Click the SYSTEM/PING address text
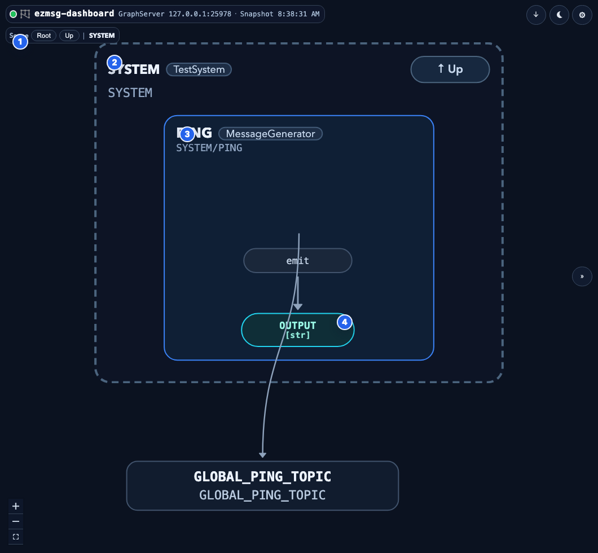The width and height of the screenshot is (598, 553). coord(209,148)
